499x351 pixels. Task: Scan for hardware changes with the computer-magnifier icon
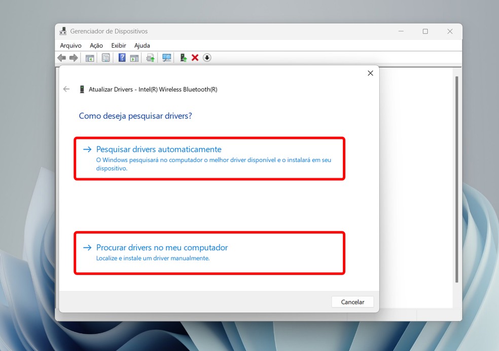(166, 57)
